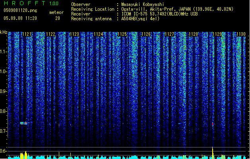Select antenna value A504HB(yagi 4el)
The image size is (250, 159).
pyautogui.click(x=140, y=19)
